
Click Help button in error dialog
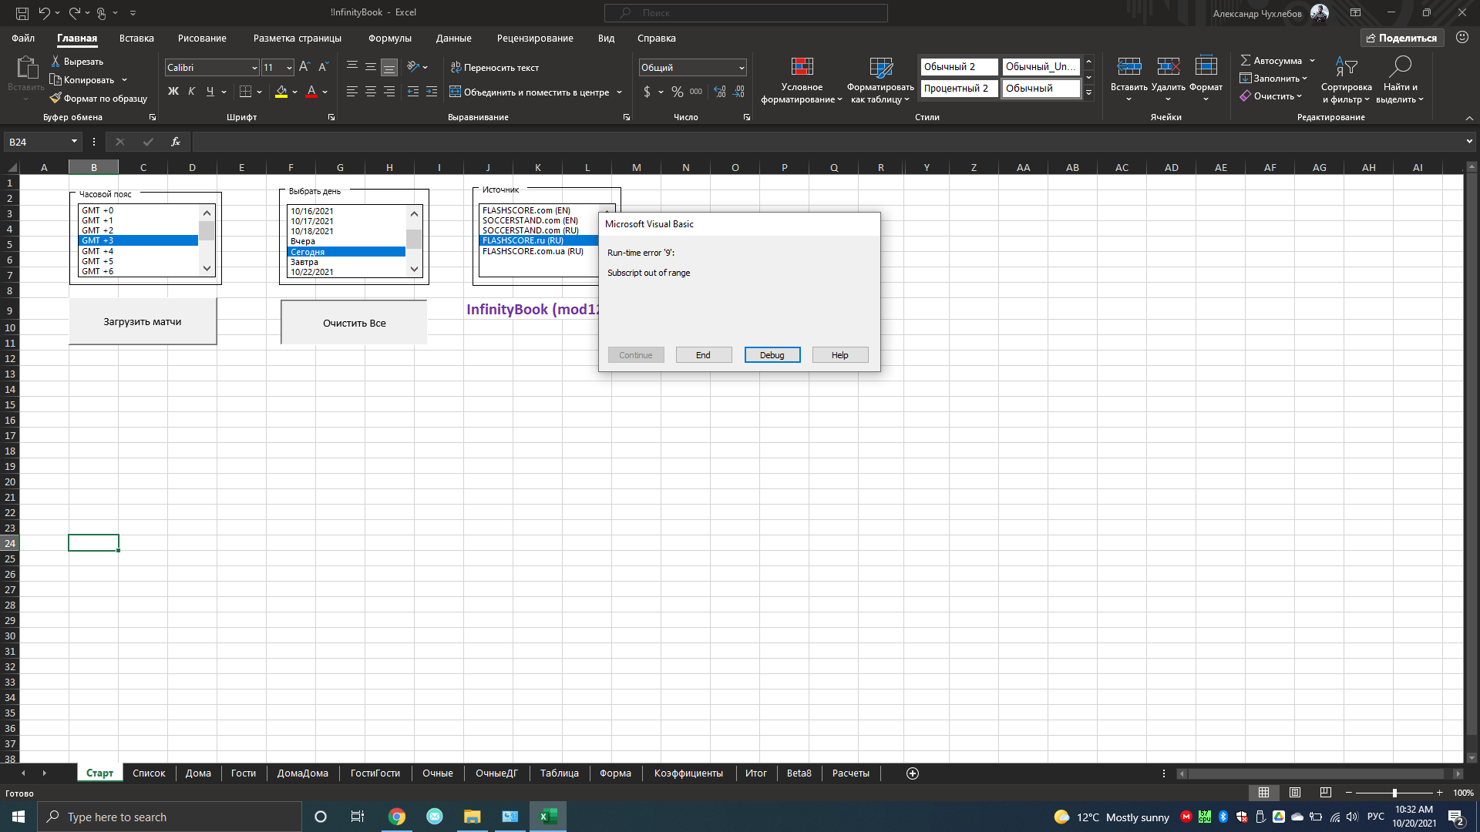[840, 355]
